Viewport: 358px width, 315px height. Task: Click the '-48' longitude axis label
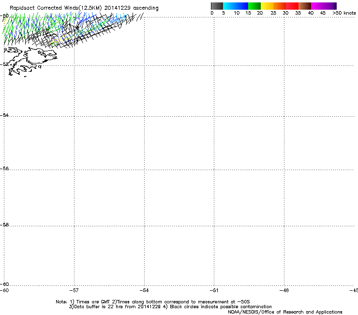[x=284, y=290]
